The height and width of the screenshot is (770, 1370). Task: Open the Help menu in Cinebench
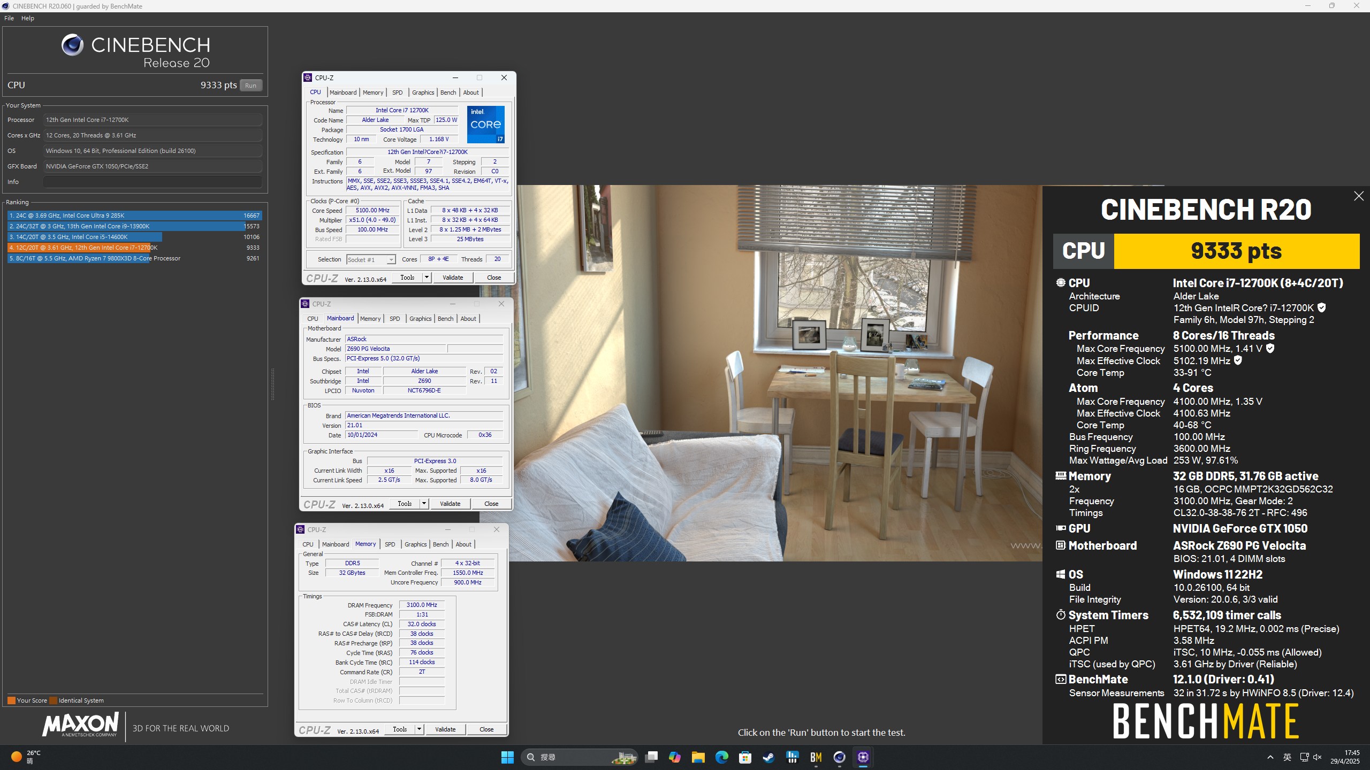pos(28,18)
